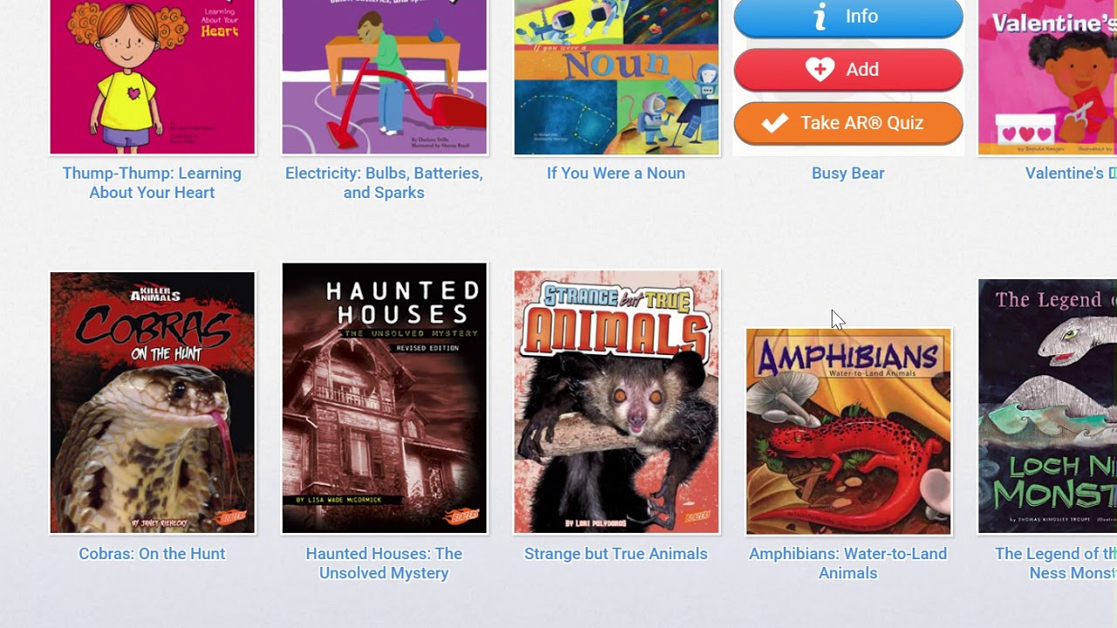Follow the Strange but True Animals title link
Viewport: 1117px width, 628px height.
pos(616,554)
